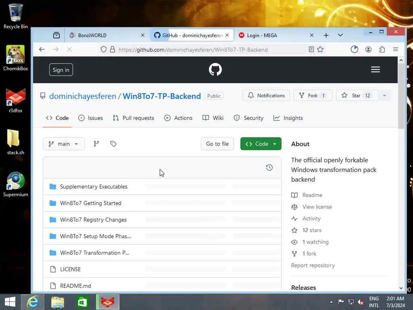Screen dimensions: 413x310
Task: Open the Win8To7 Getting Started folder
Action: pyautogui.click(x=91, y=203)
